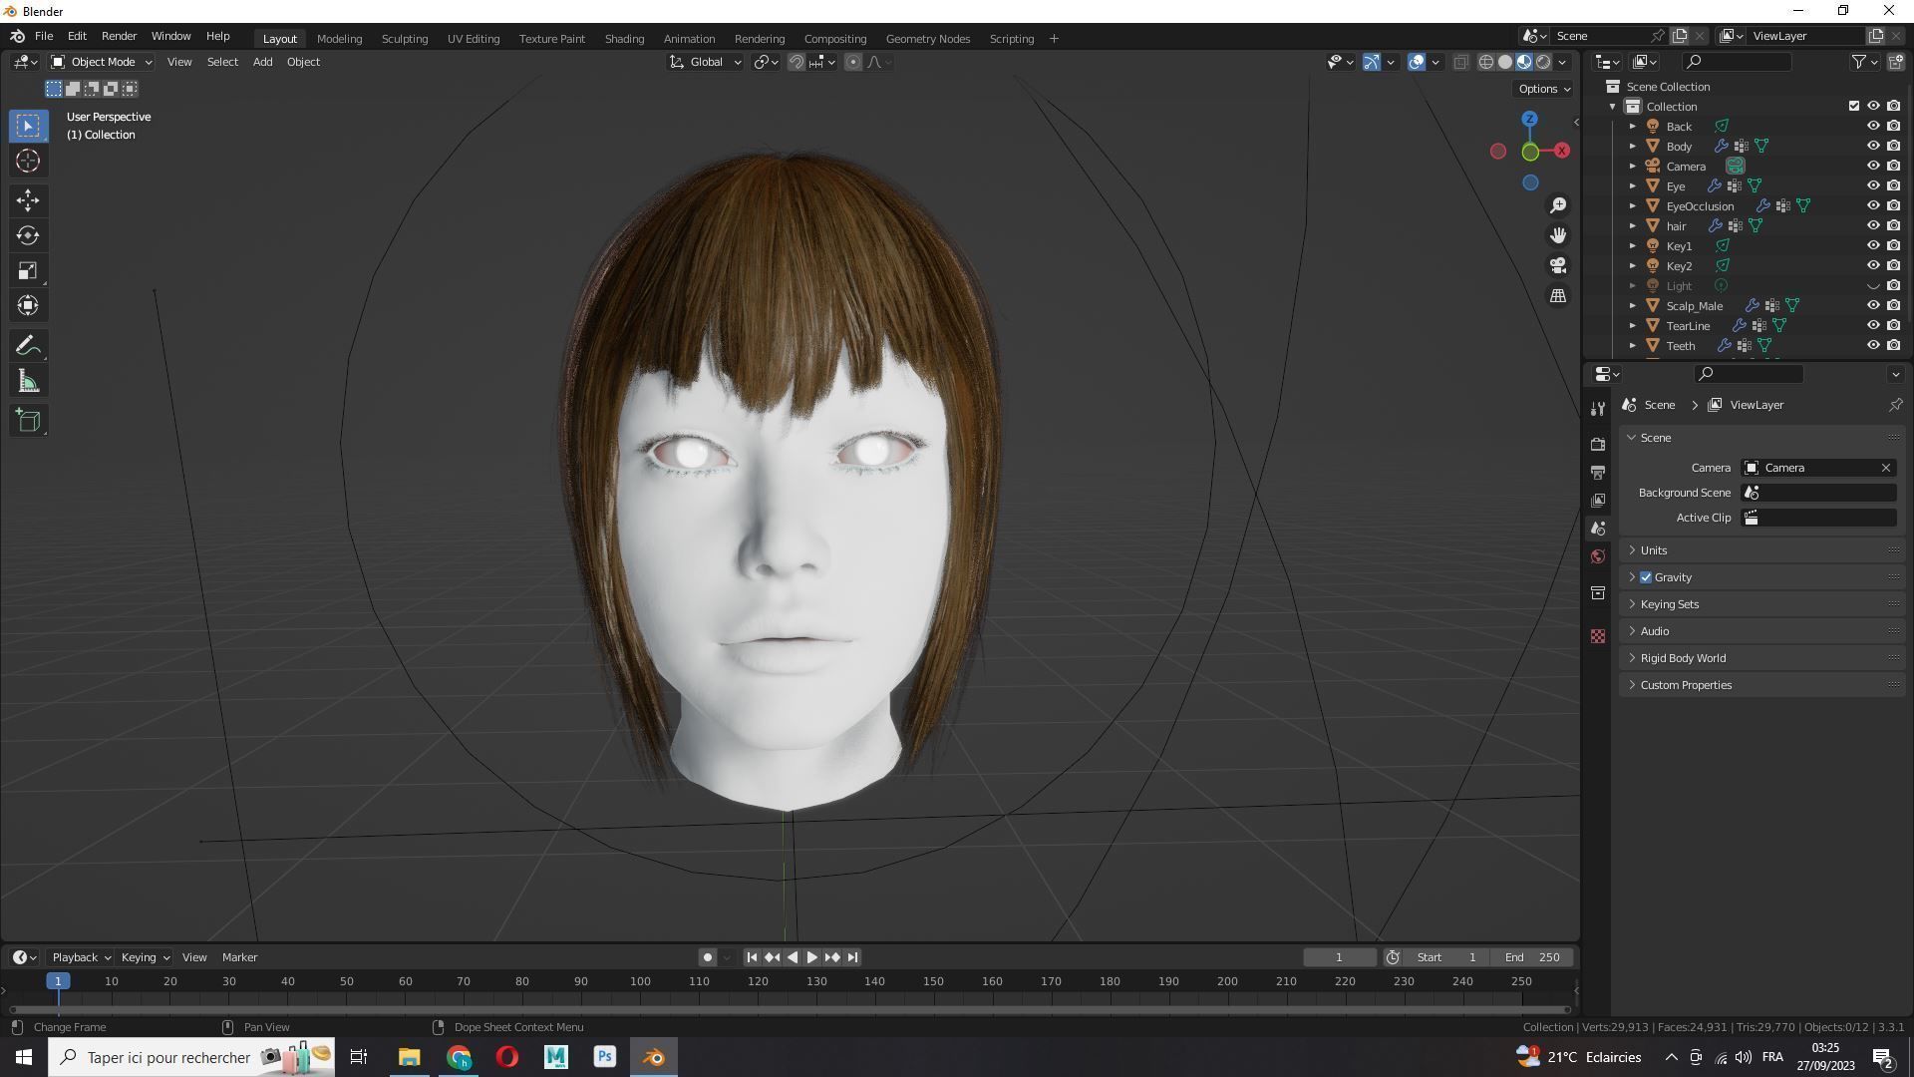Image resolution: width=1914 pixels, height=1077 pixels.
Task: Toggle proportional editing icon
Action: pyautogui.click(x=853, y=62)
